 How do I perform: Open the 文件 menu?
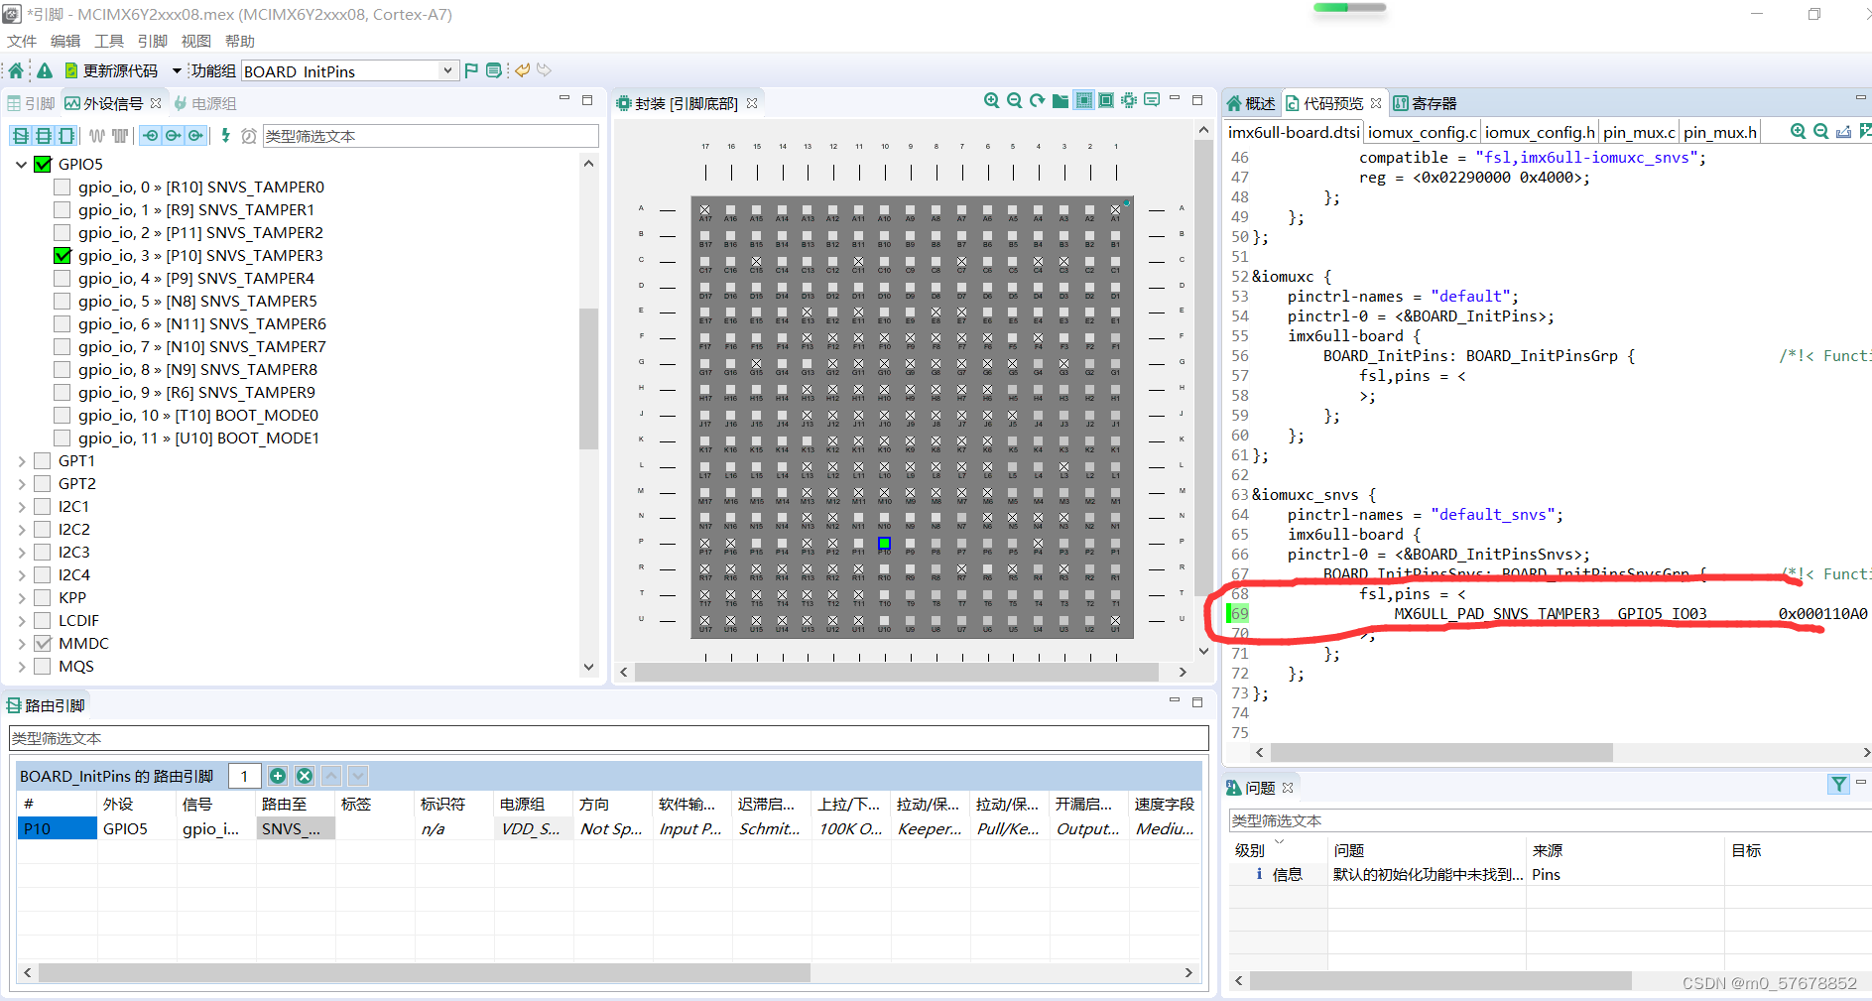point(22,41)
